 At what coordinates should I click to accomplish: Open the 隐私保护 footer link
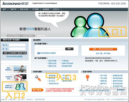pyautogui.click(x=13, y=99)
